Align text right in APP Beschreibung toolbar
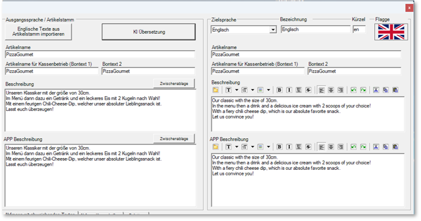421x221 pixels. point(340,147)
